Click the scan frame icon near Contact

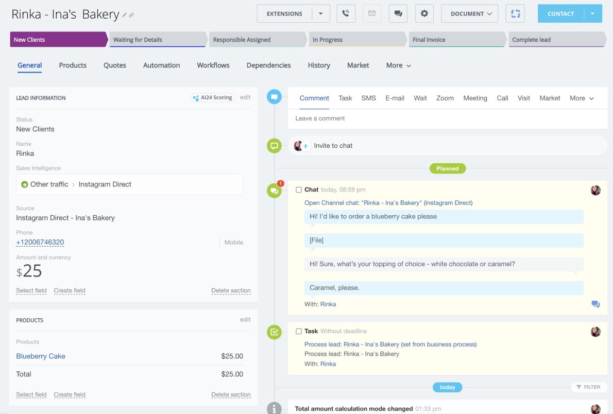pos(515,14)
